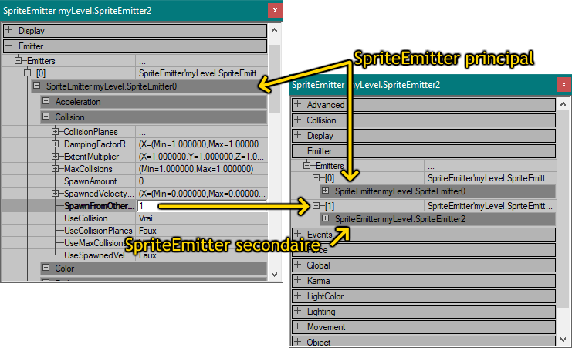This screenshot has width=572, height=348.
Task: Expand the Advanced category in right window
Action: click(298, 104)
